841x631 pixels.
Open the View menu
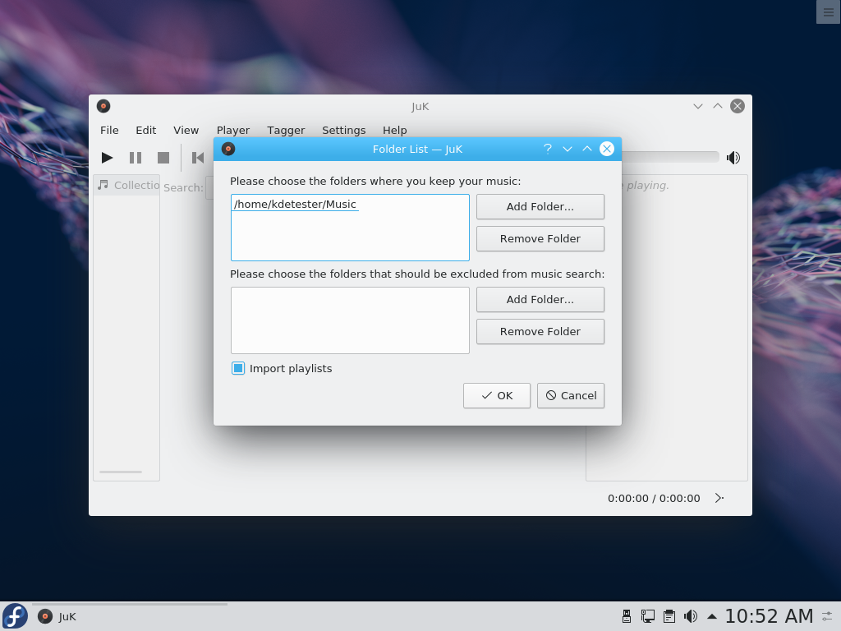pyautogui.click(x=186, y=130)
